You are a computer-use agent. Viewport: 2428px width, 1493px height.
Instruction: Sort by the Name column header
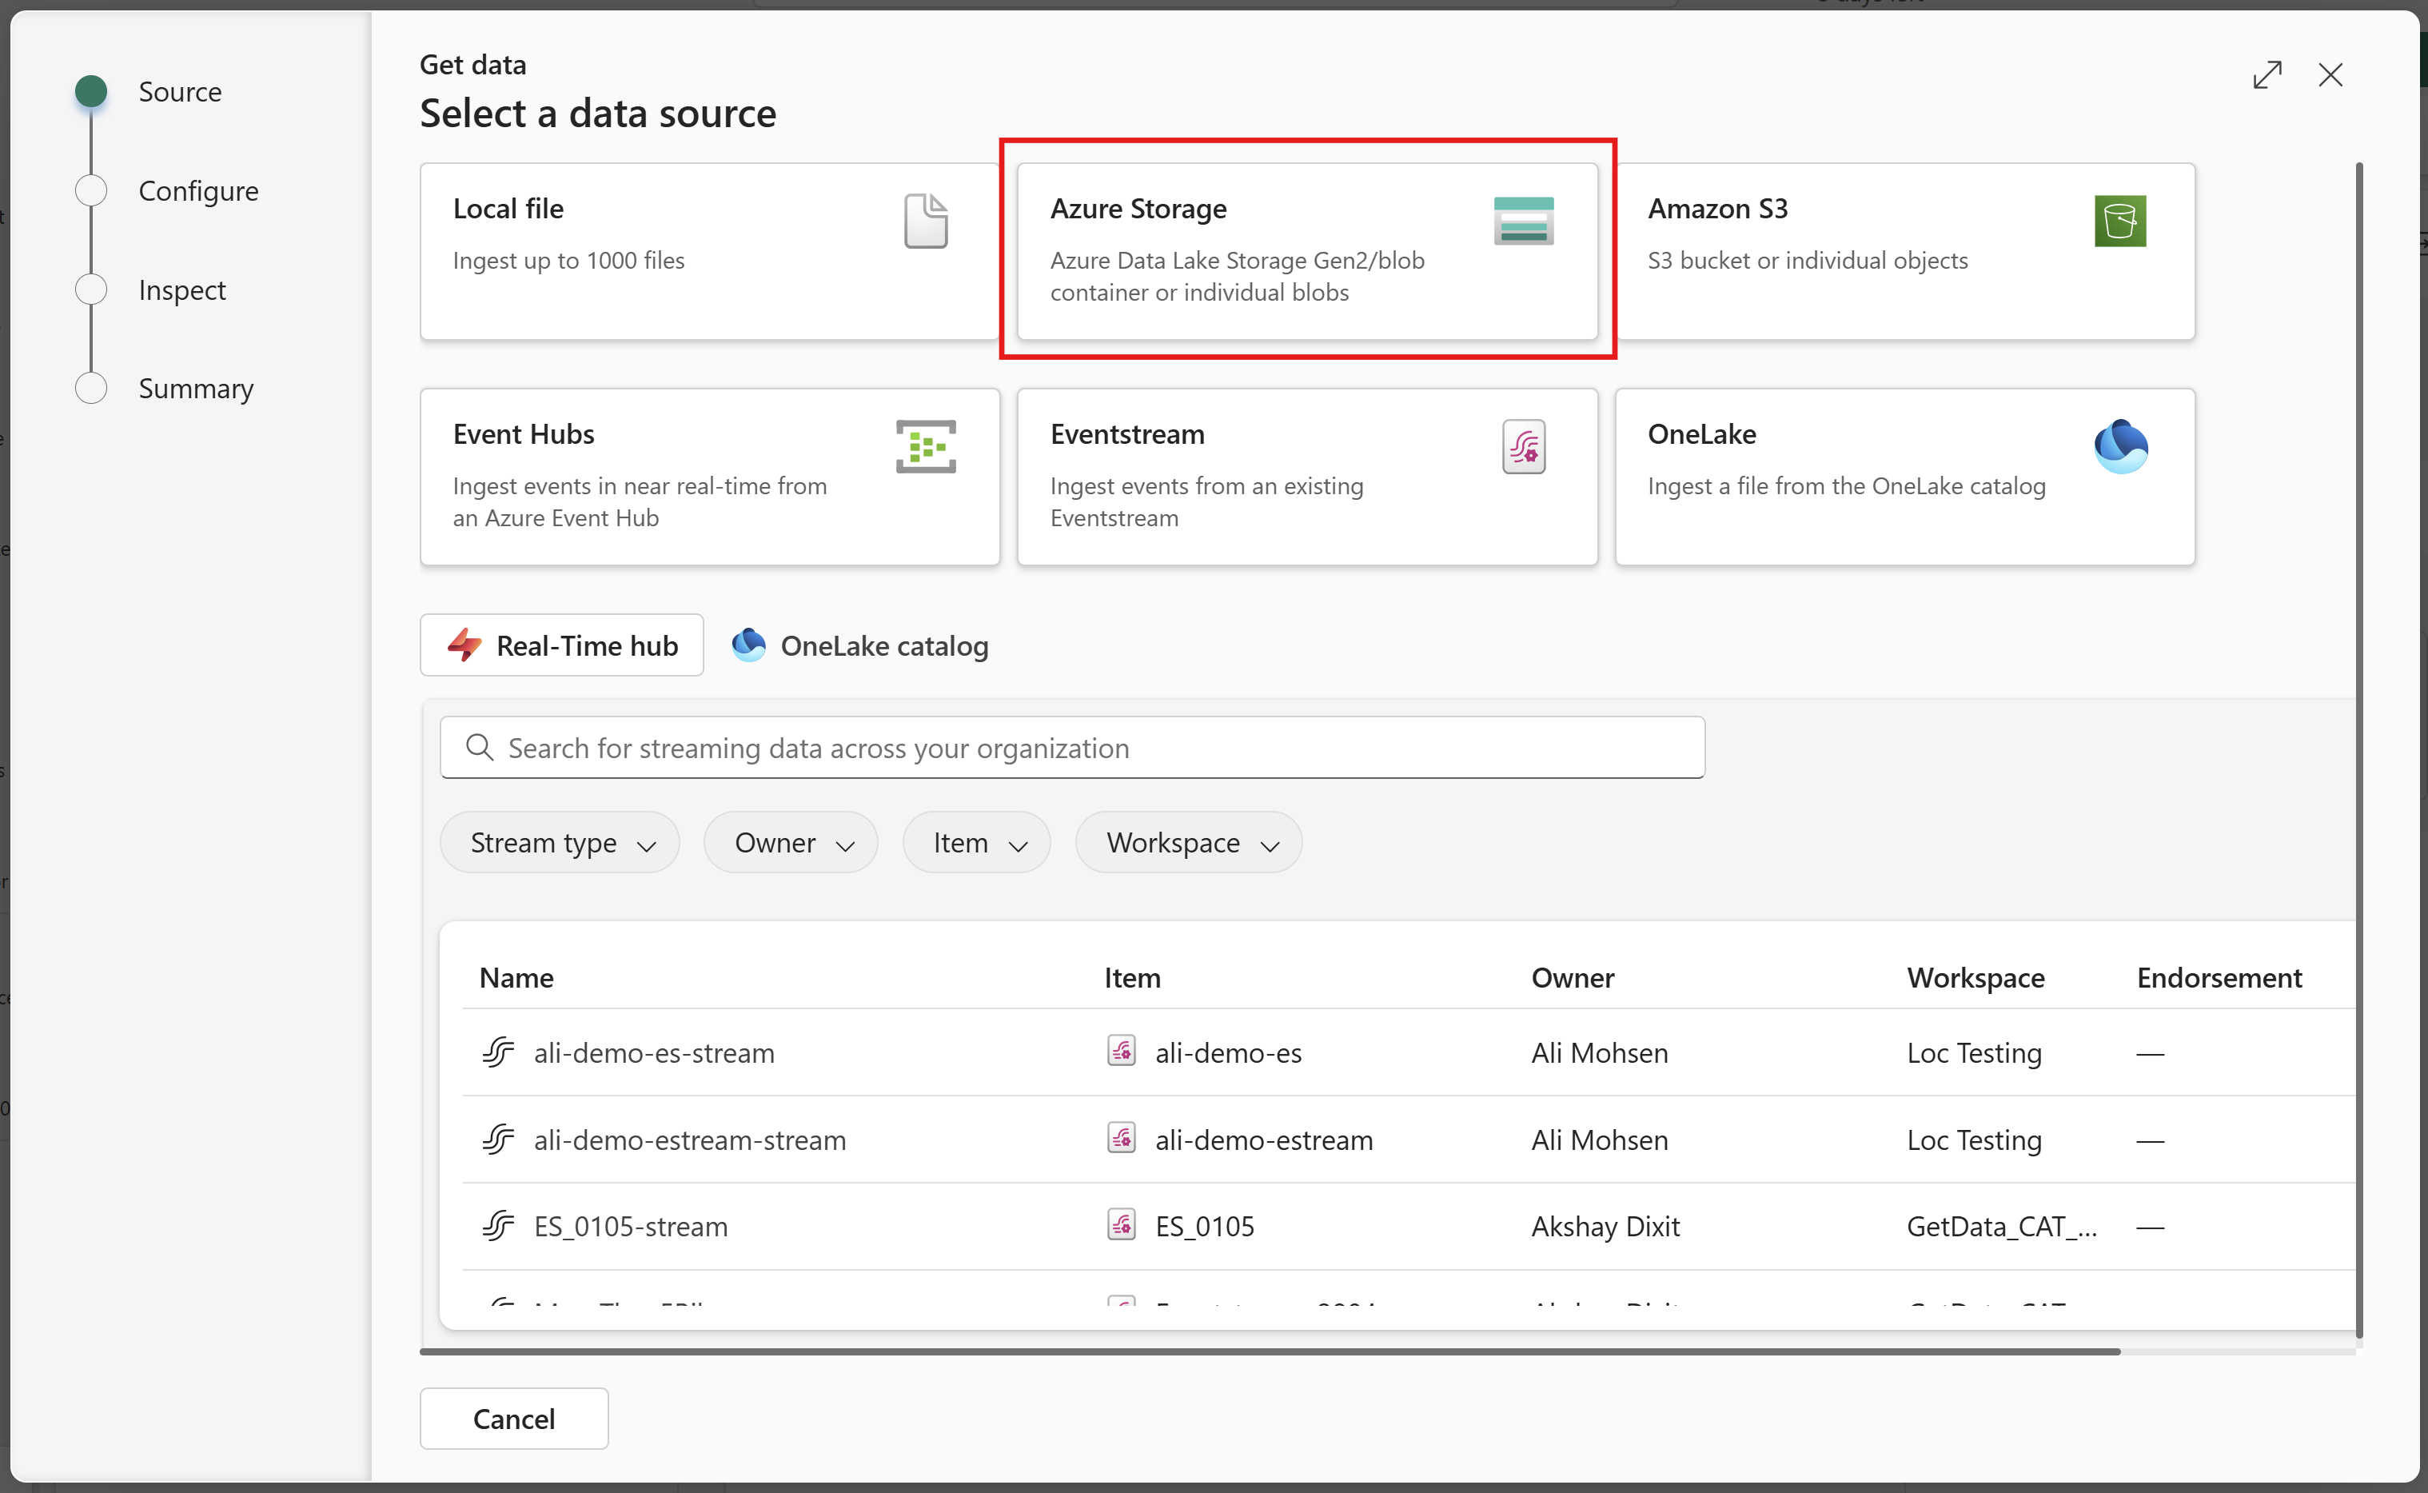click(516, 977)
